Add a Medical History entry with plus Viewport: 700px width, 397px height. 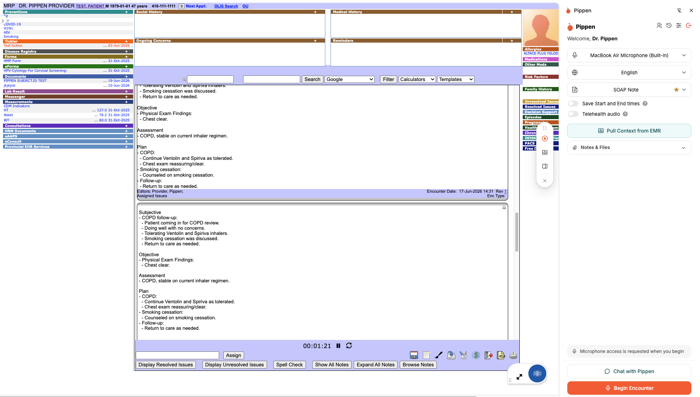coord(512,12)
